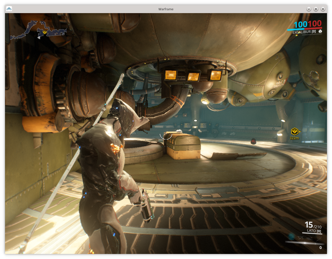Click the yellow waypoint marker above 322m
332x259 pixels.
(295, 132)
